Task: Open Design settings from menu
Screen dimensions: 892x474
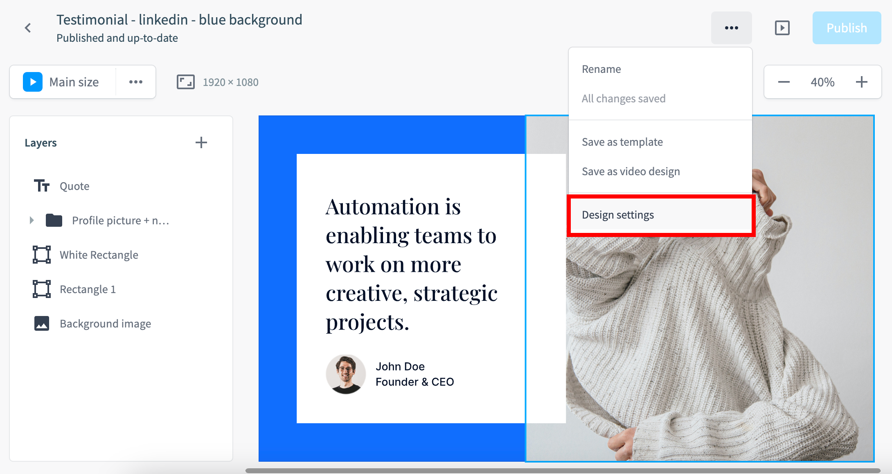Action: (618, 215)
